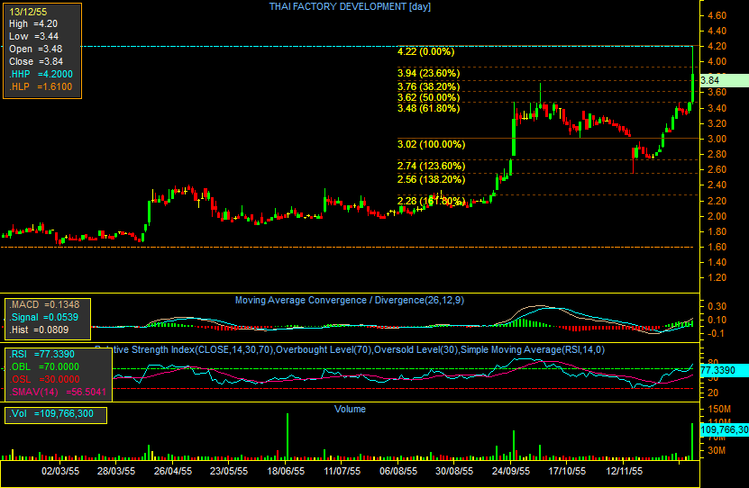Click the 1.60 price axis label
The image size is (749, 488).
tap(717, 247)
